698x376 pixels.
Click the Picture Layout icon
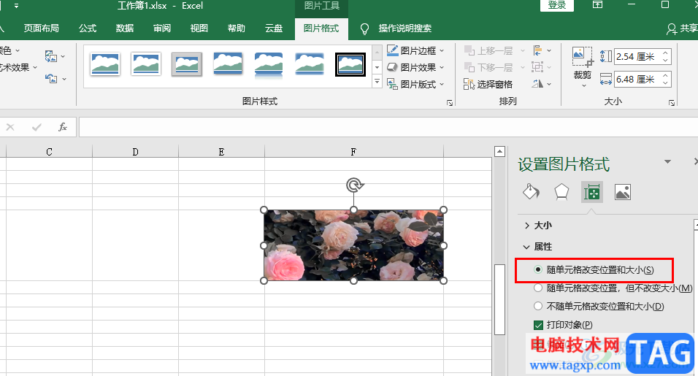click(x=392, y=84)
